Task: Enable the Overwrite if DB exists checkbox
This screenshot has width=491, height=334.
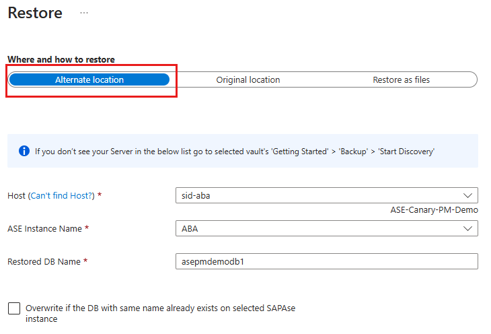Action: click(14, 308)
